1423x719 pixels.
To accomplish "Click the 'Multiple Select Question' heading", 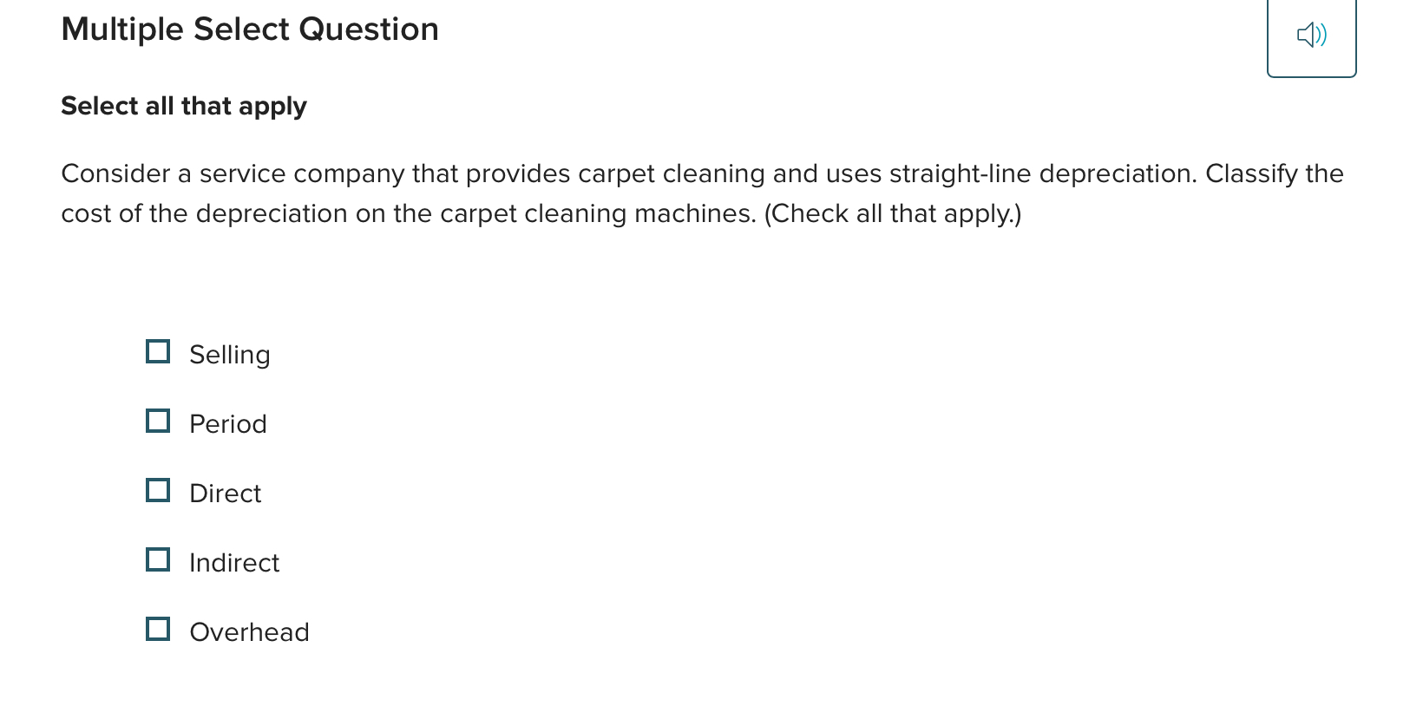I will 249,29.
